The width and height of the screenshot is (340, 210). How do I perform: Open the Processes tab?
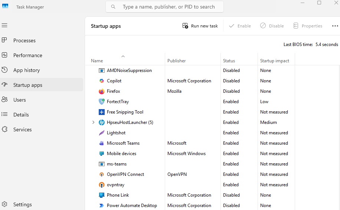tap(24, 40)
